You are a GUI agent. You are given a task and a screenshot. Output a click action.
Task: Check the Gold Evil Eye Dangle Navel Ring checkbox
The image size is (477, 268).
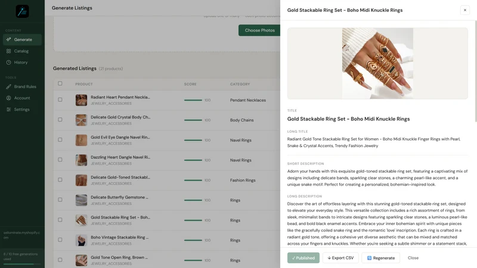pos(60,140)
